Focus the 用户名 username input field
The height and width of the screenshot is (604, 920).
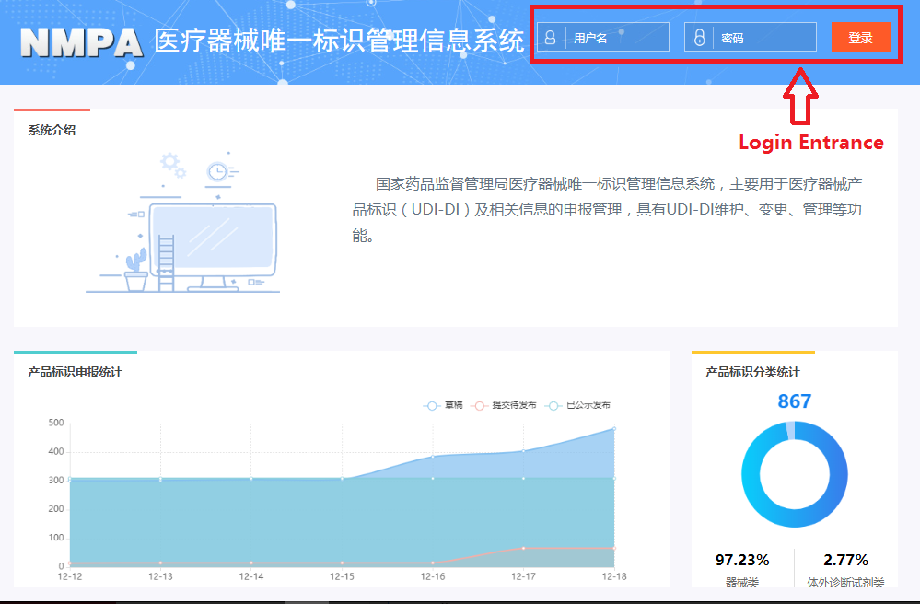point(615,38)
